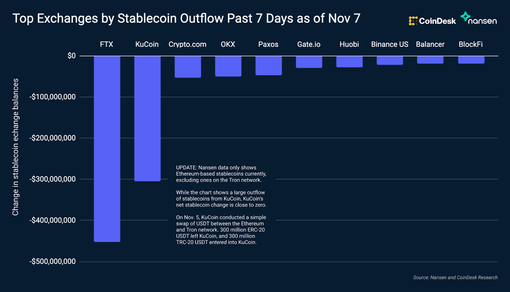Click the FTX column label

(x=106, y=44)
